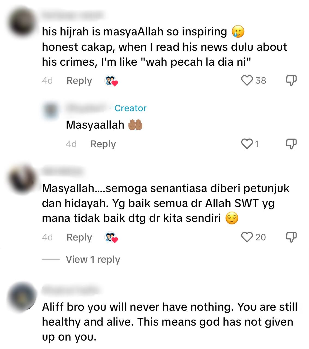Open the blurred username above 'his hijrah' comment
This screenshot has height=349, width=309.
click(x=72, y=15)
